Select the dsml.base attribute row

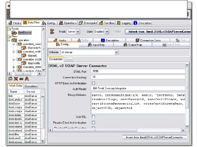pyautogui.click(x=24, y=104)
